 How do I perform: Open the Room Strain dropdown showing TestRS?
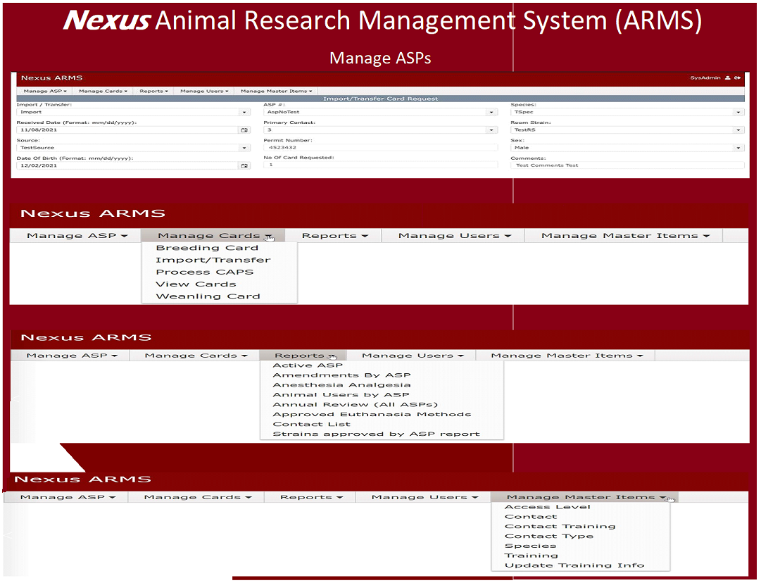click(x=738, y=130)
